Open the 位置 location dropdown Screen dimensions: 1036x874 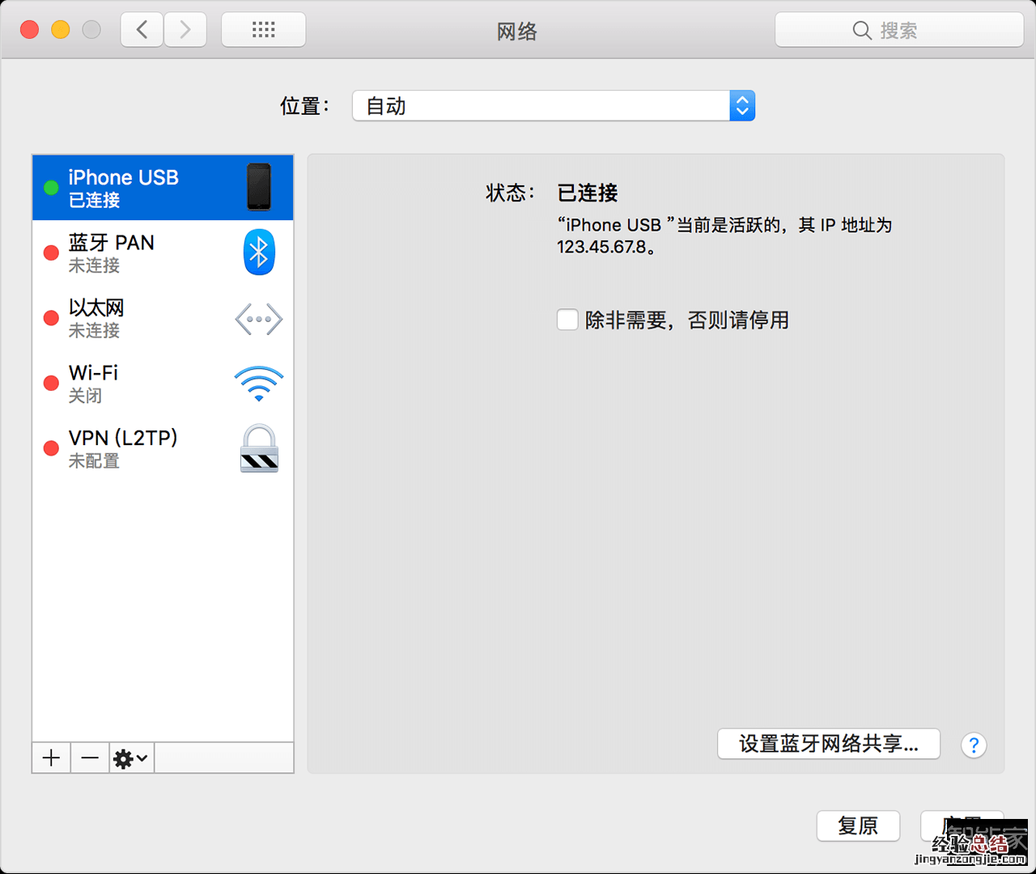point(554,106)
